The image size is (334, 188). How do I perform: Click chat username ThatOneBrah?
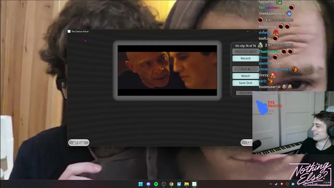(270, 52)
